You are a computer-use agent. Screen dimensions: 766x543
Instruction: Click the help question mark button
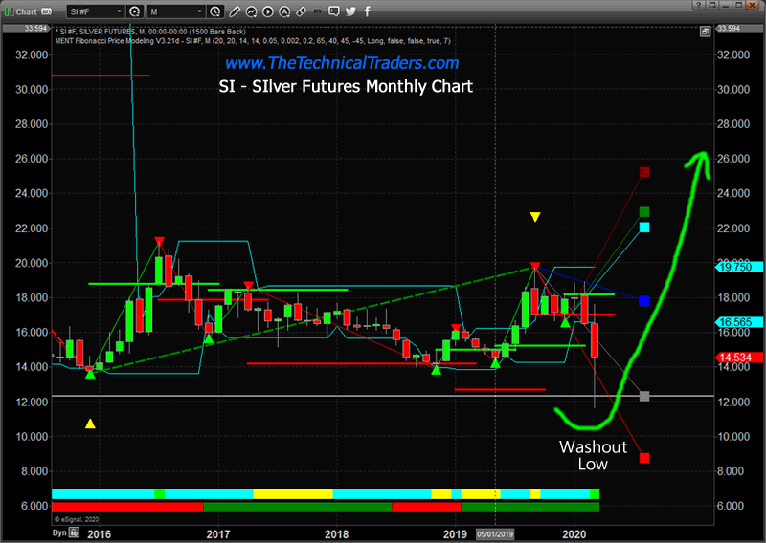699,5
